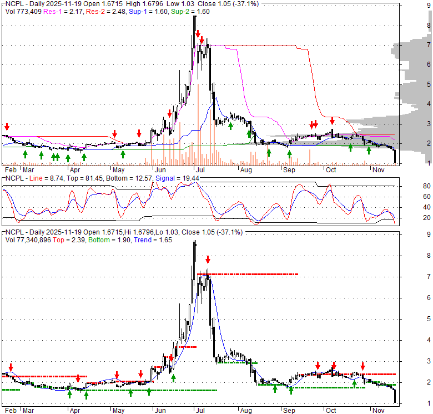Click the Jul label on the top chart axis
The height and width of the screenshot is (414, 433).
click(200, 169)
